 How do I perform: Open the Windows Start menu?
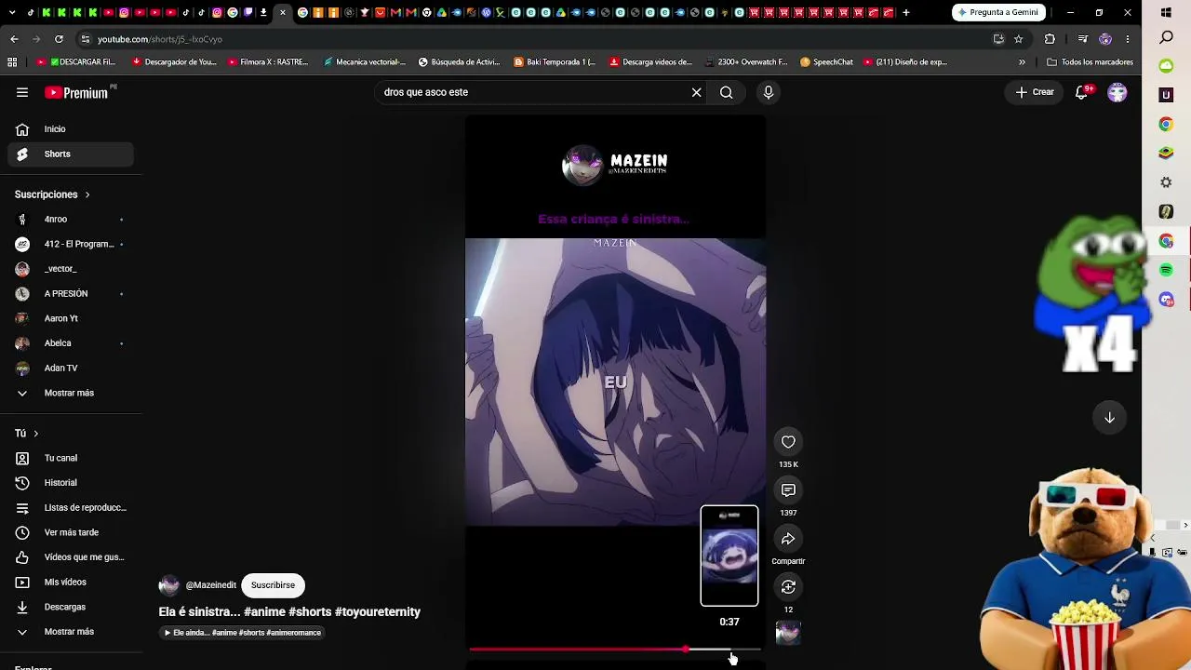(1167, 12)
